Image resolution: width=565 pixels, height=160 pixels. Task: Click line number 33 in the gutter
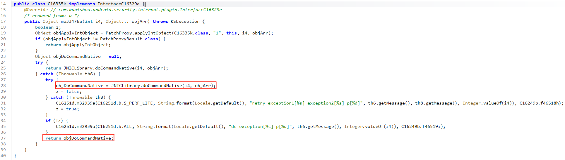(x=3, y=115)
